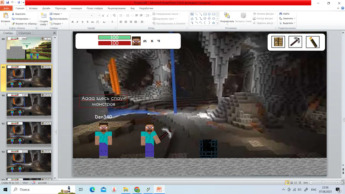Switch to Структура pane tab
345x194 pixels.
coord(25,33)
